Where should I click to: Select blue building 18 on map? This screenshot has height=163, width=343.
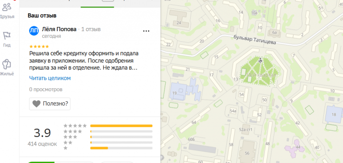[x=334, y=115]
